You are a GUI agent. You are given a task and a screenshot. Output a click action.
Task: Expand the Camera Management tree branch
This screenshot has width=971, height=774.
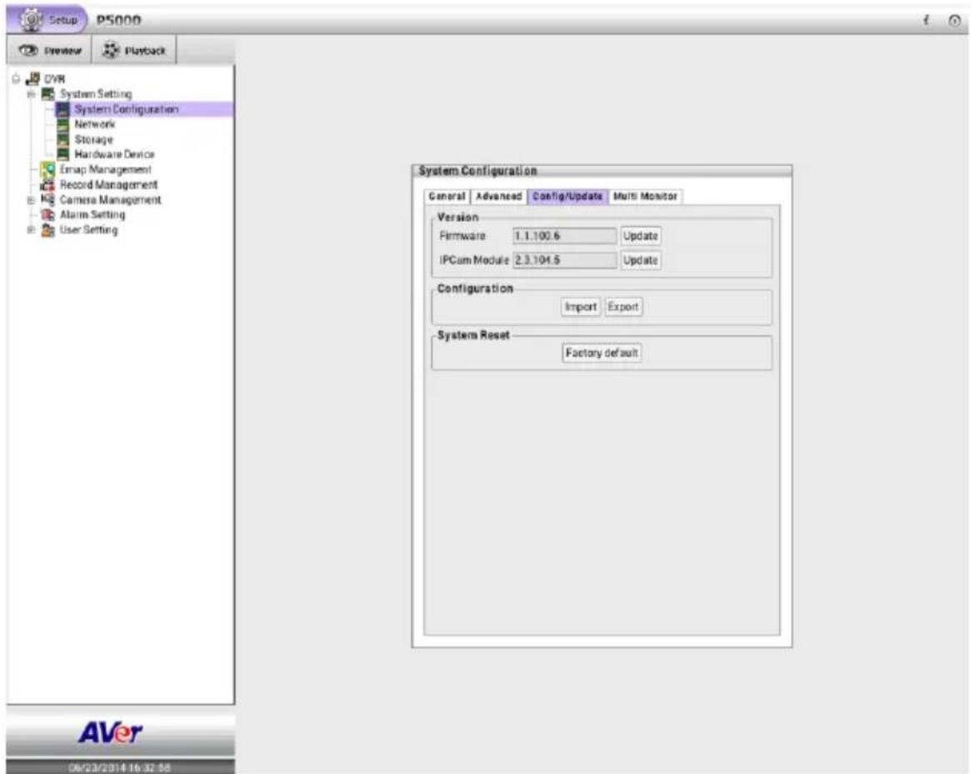coord(31,200)
